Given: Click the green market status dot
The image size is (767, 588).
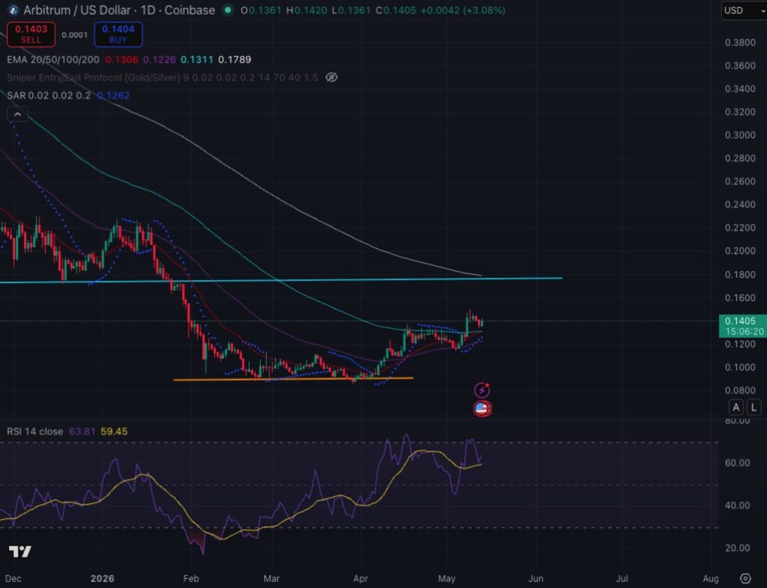Looking at the screenshot, I should (228, 10).
